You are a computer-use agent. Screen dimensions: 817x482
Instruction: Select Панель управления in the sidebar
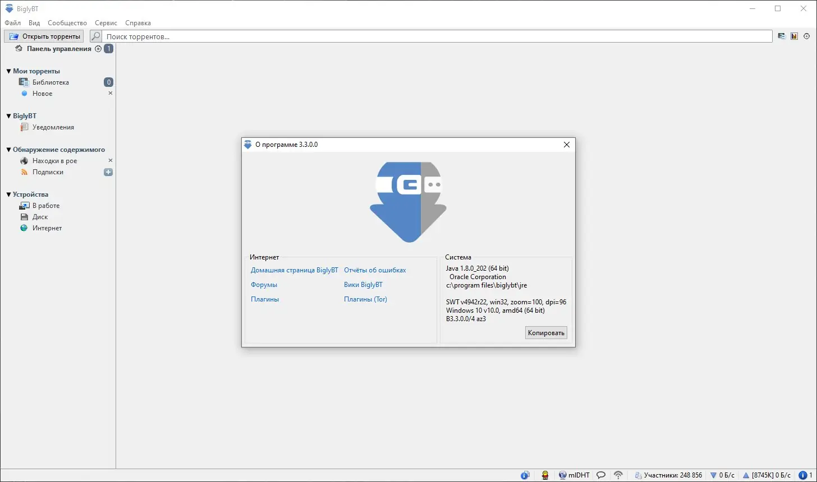tap(59, 49)
